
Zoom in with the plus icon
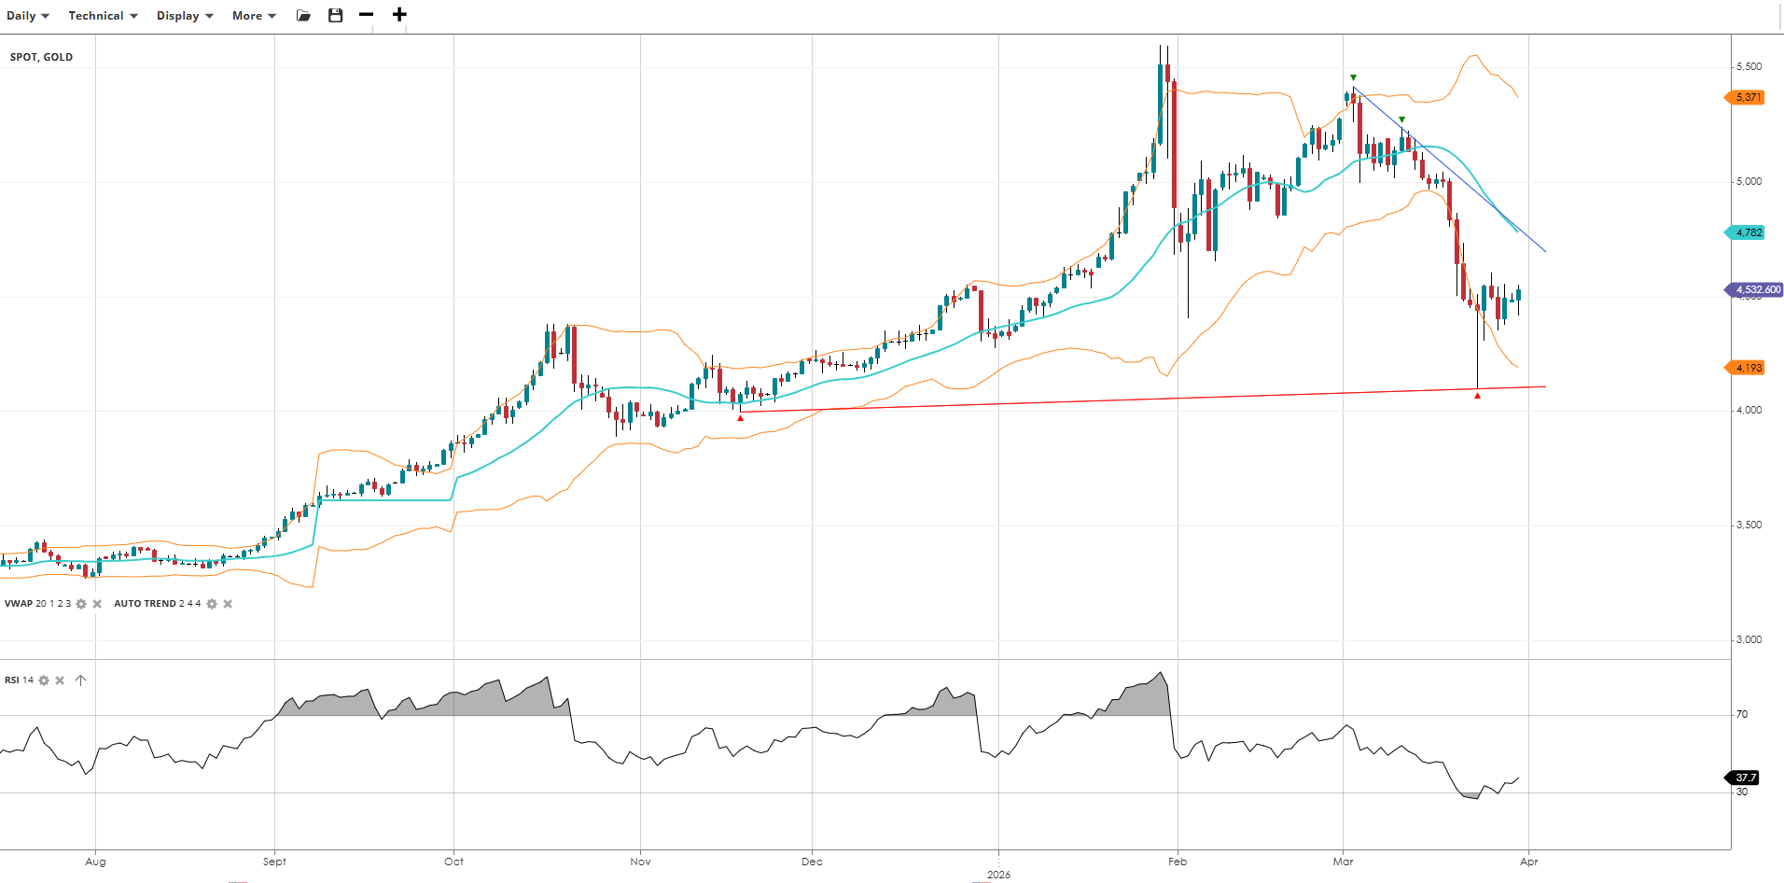399,15
